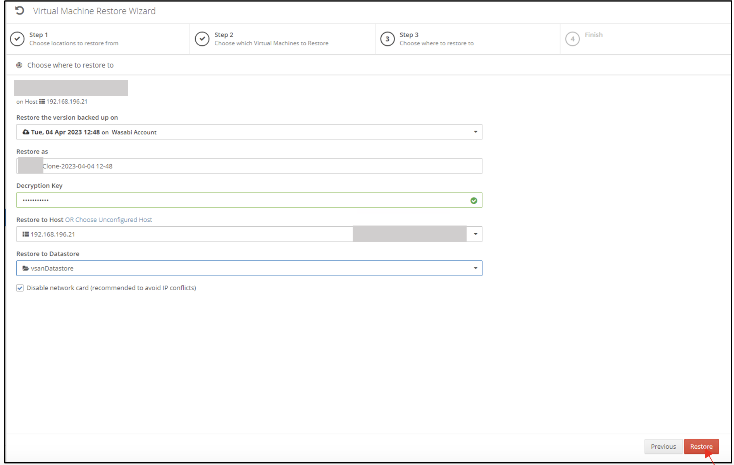The image size is (734, 465).
Task: Toggle Disable network card checkbox
Action: 20,288
